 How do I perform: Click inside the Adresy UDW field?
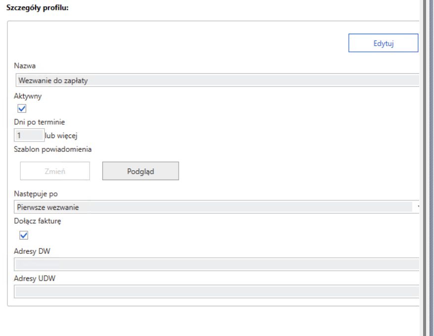click(x=216, y=292)
